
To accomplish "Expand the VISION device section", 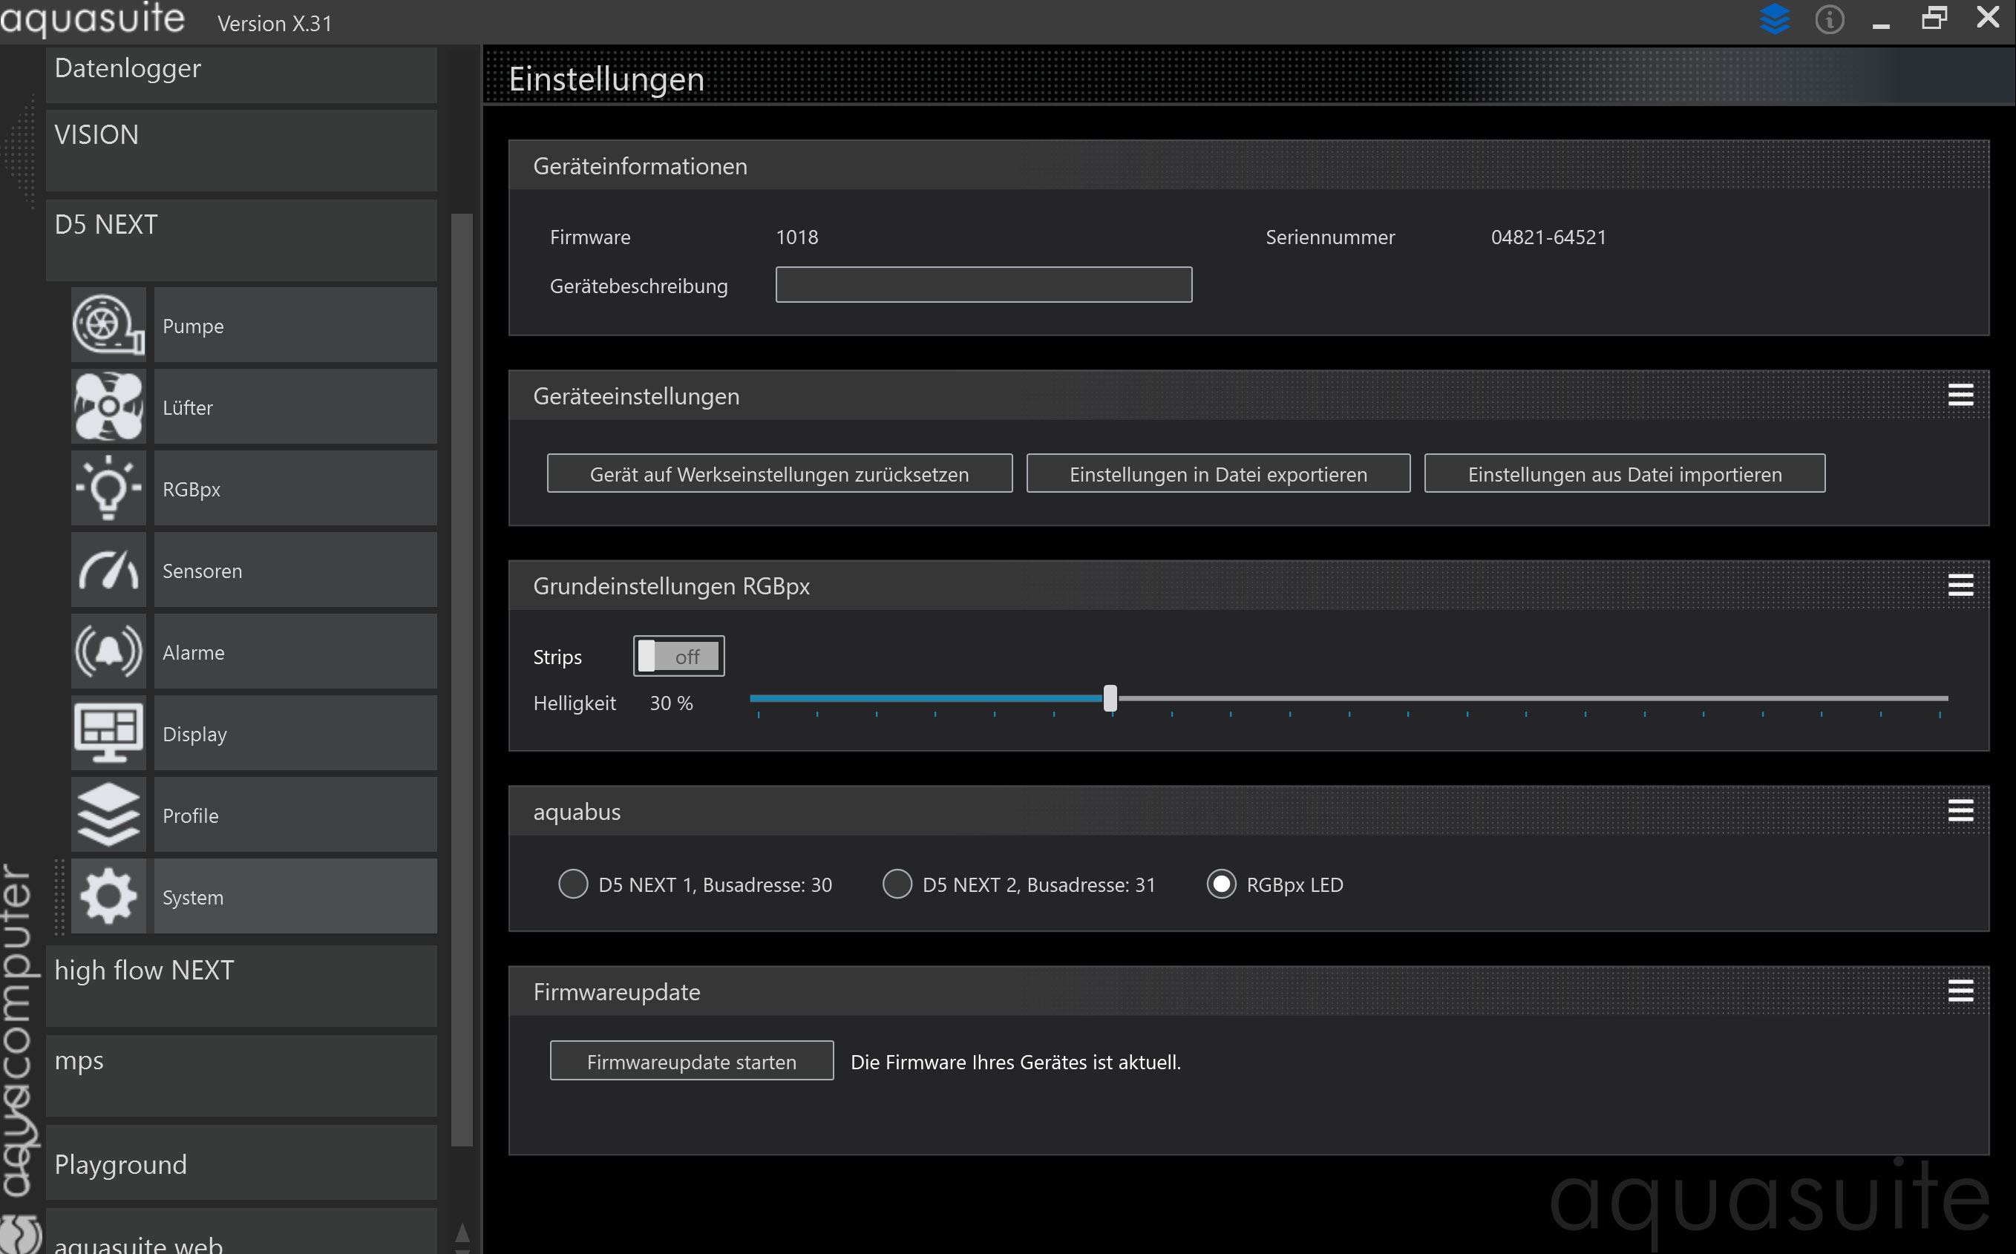I will point(241,150).
